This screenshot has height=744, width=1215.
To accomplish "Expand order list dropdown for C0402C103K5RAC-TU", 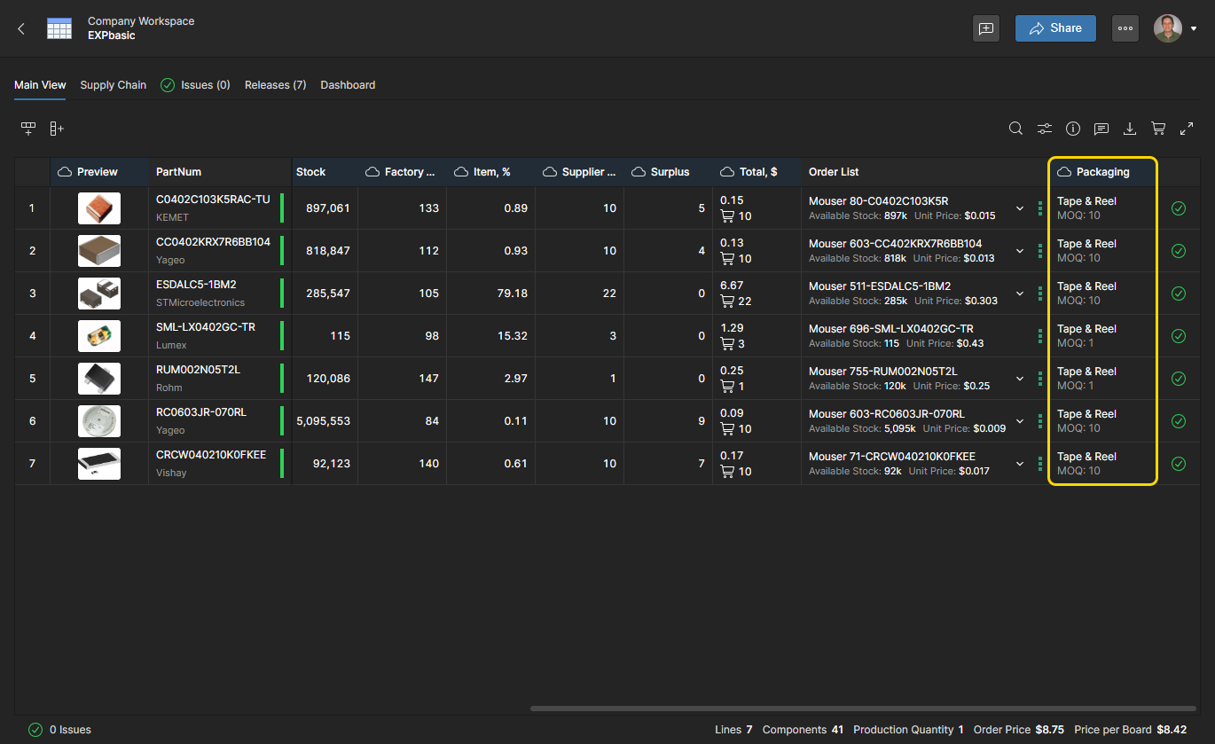I will coord(1020,208).
